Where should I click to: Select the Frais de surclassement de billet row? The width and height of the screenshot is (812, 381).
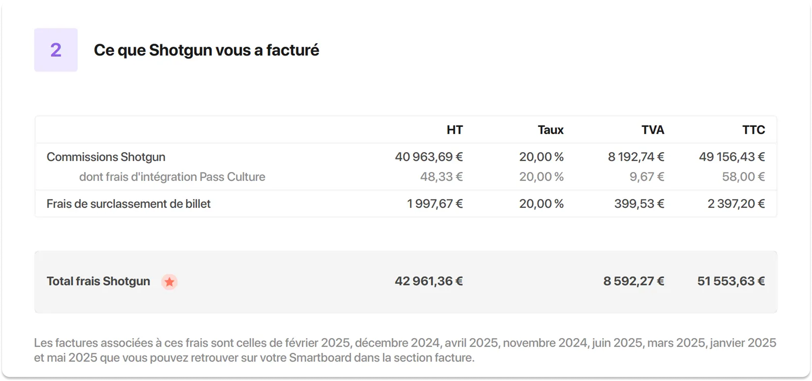coord(406,204)
